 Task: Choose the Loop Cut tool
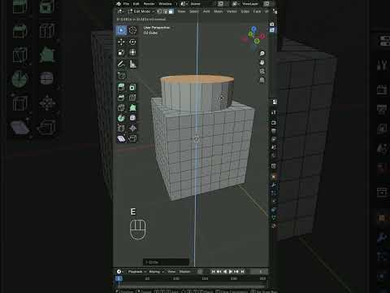click(132, 98)
